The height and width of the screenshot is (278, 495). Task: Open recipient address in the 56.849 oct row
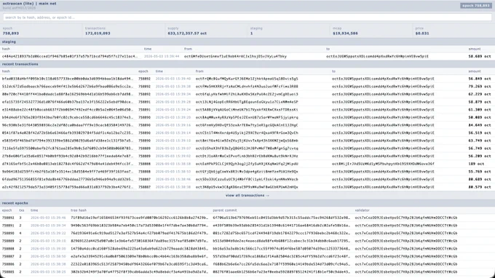point(383,79)
